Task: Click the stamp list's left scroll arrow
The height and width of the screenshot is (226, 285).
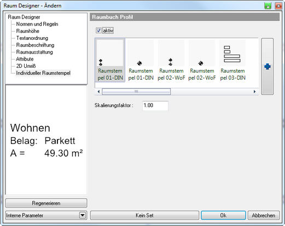Action: click(x=98, y=92)
